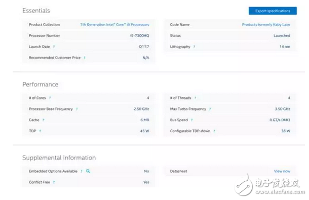
Task: Show the help tooltip for Recommended Customer Price
Action: coord(85,58)
